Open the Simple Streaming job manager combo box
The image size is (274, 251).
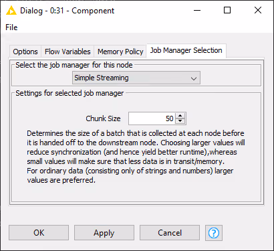(x=136, y=78)
